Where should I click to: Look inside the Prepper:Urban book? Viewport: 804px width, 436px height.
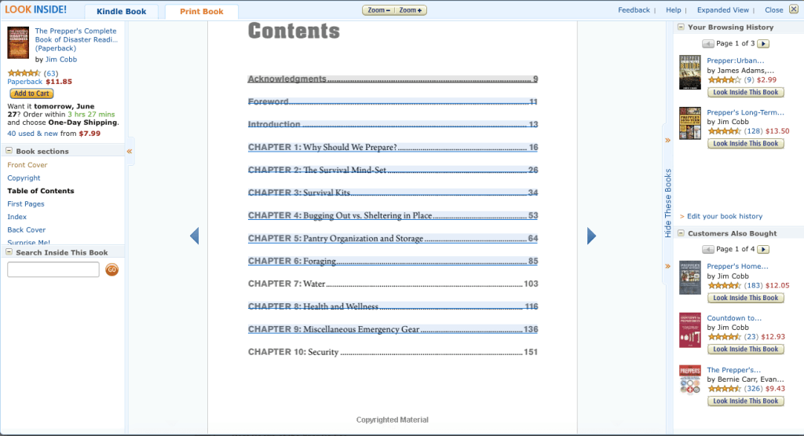pos(746,93)
